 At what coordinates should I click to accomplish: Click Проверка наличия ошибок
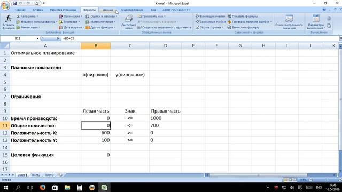coord(250,22)
